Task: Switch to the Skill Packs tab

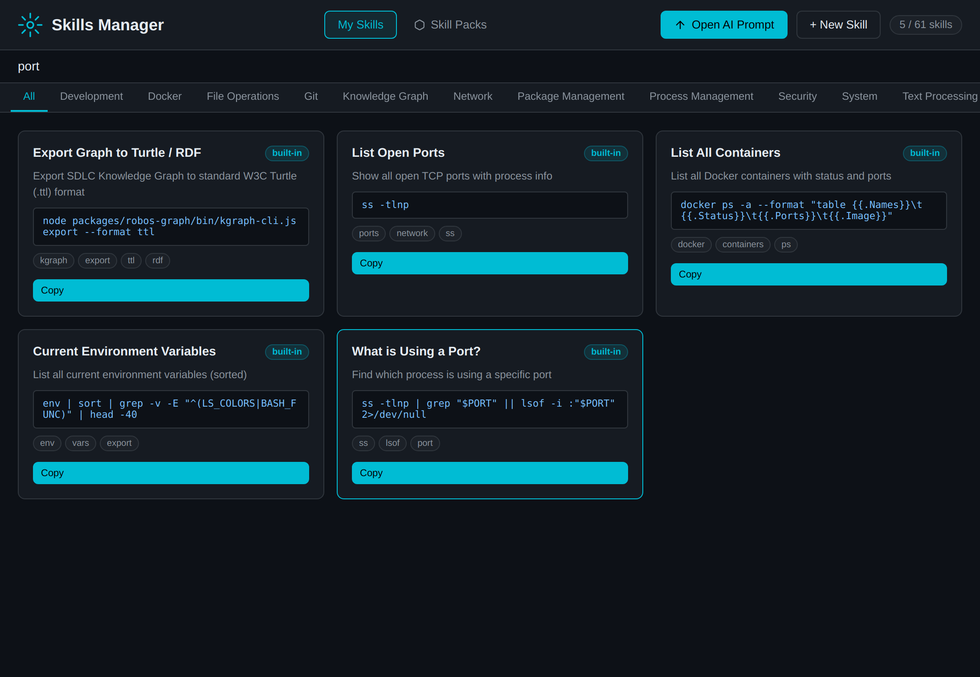Action: (450, 25)
